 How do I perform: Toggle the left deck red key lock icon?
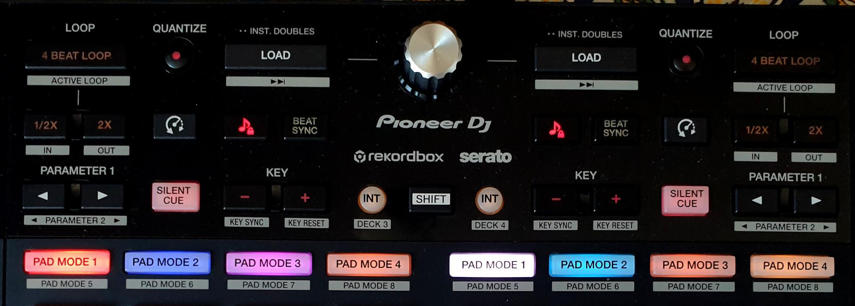(245, 126)
